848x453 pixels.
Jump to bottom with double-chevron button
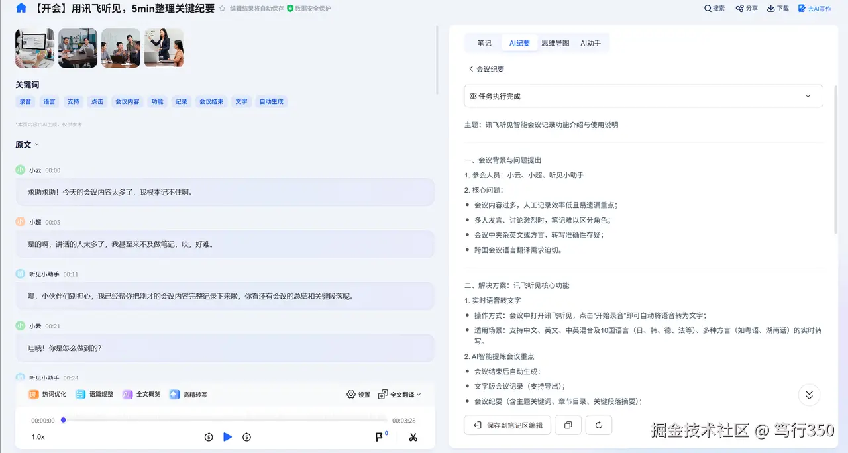(x=809, y=395)
